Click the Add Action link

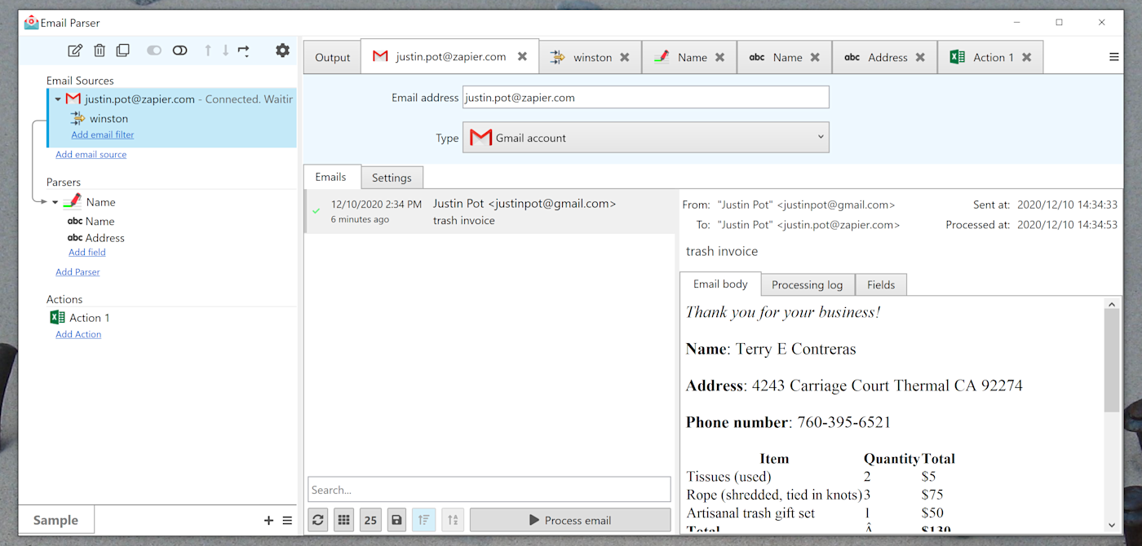coord(78,334)
